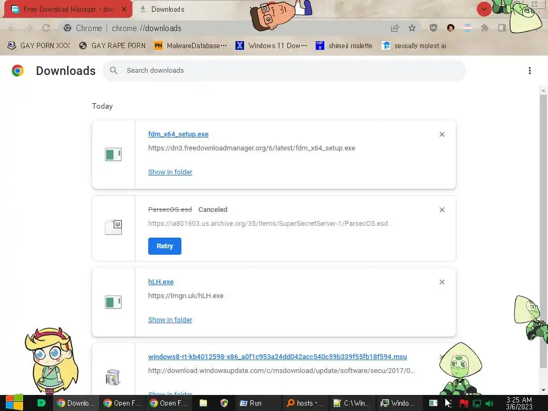Click the Canceled status label
The image size is (548, 411).
213,210
